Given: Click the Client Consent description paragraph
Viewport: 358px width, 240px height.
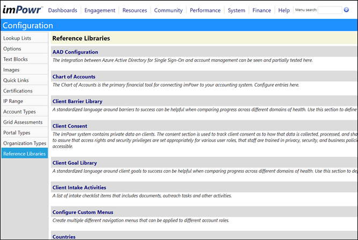Looking at the screenshot, I should point(204,140).
